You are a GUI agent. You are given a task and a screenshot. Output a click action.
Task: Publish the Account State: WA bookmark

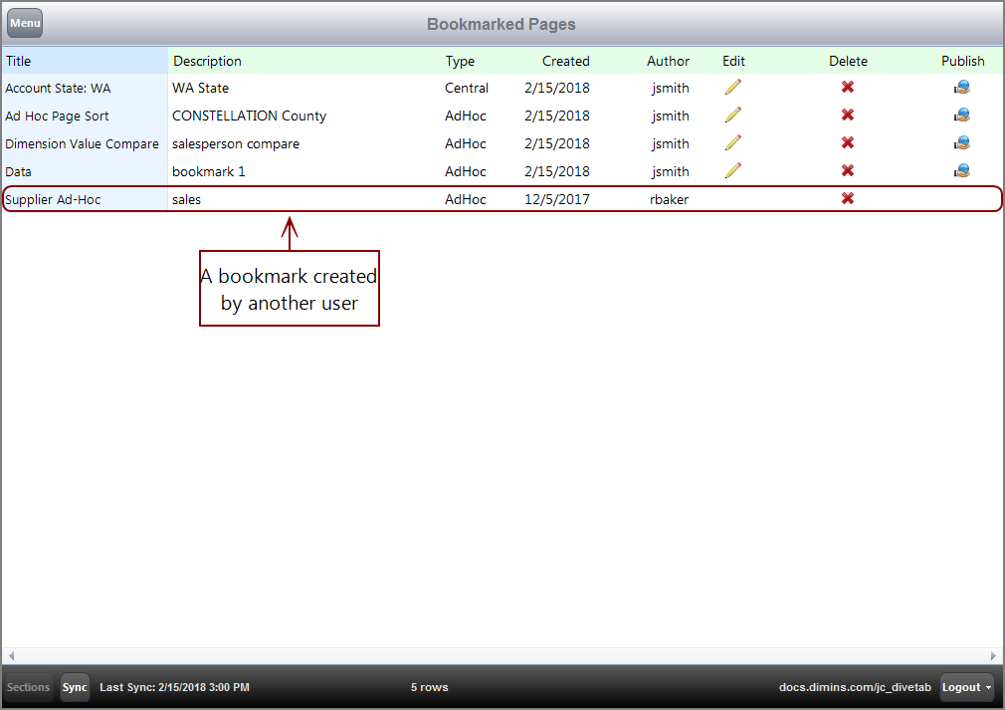coord(962,88)
